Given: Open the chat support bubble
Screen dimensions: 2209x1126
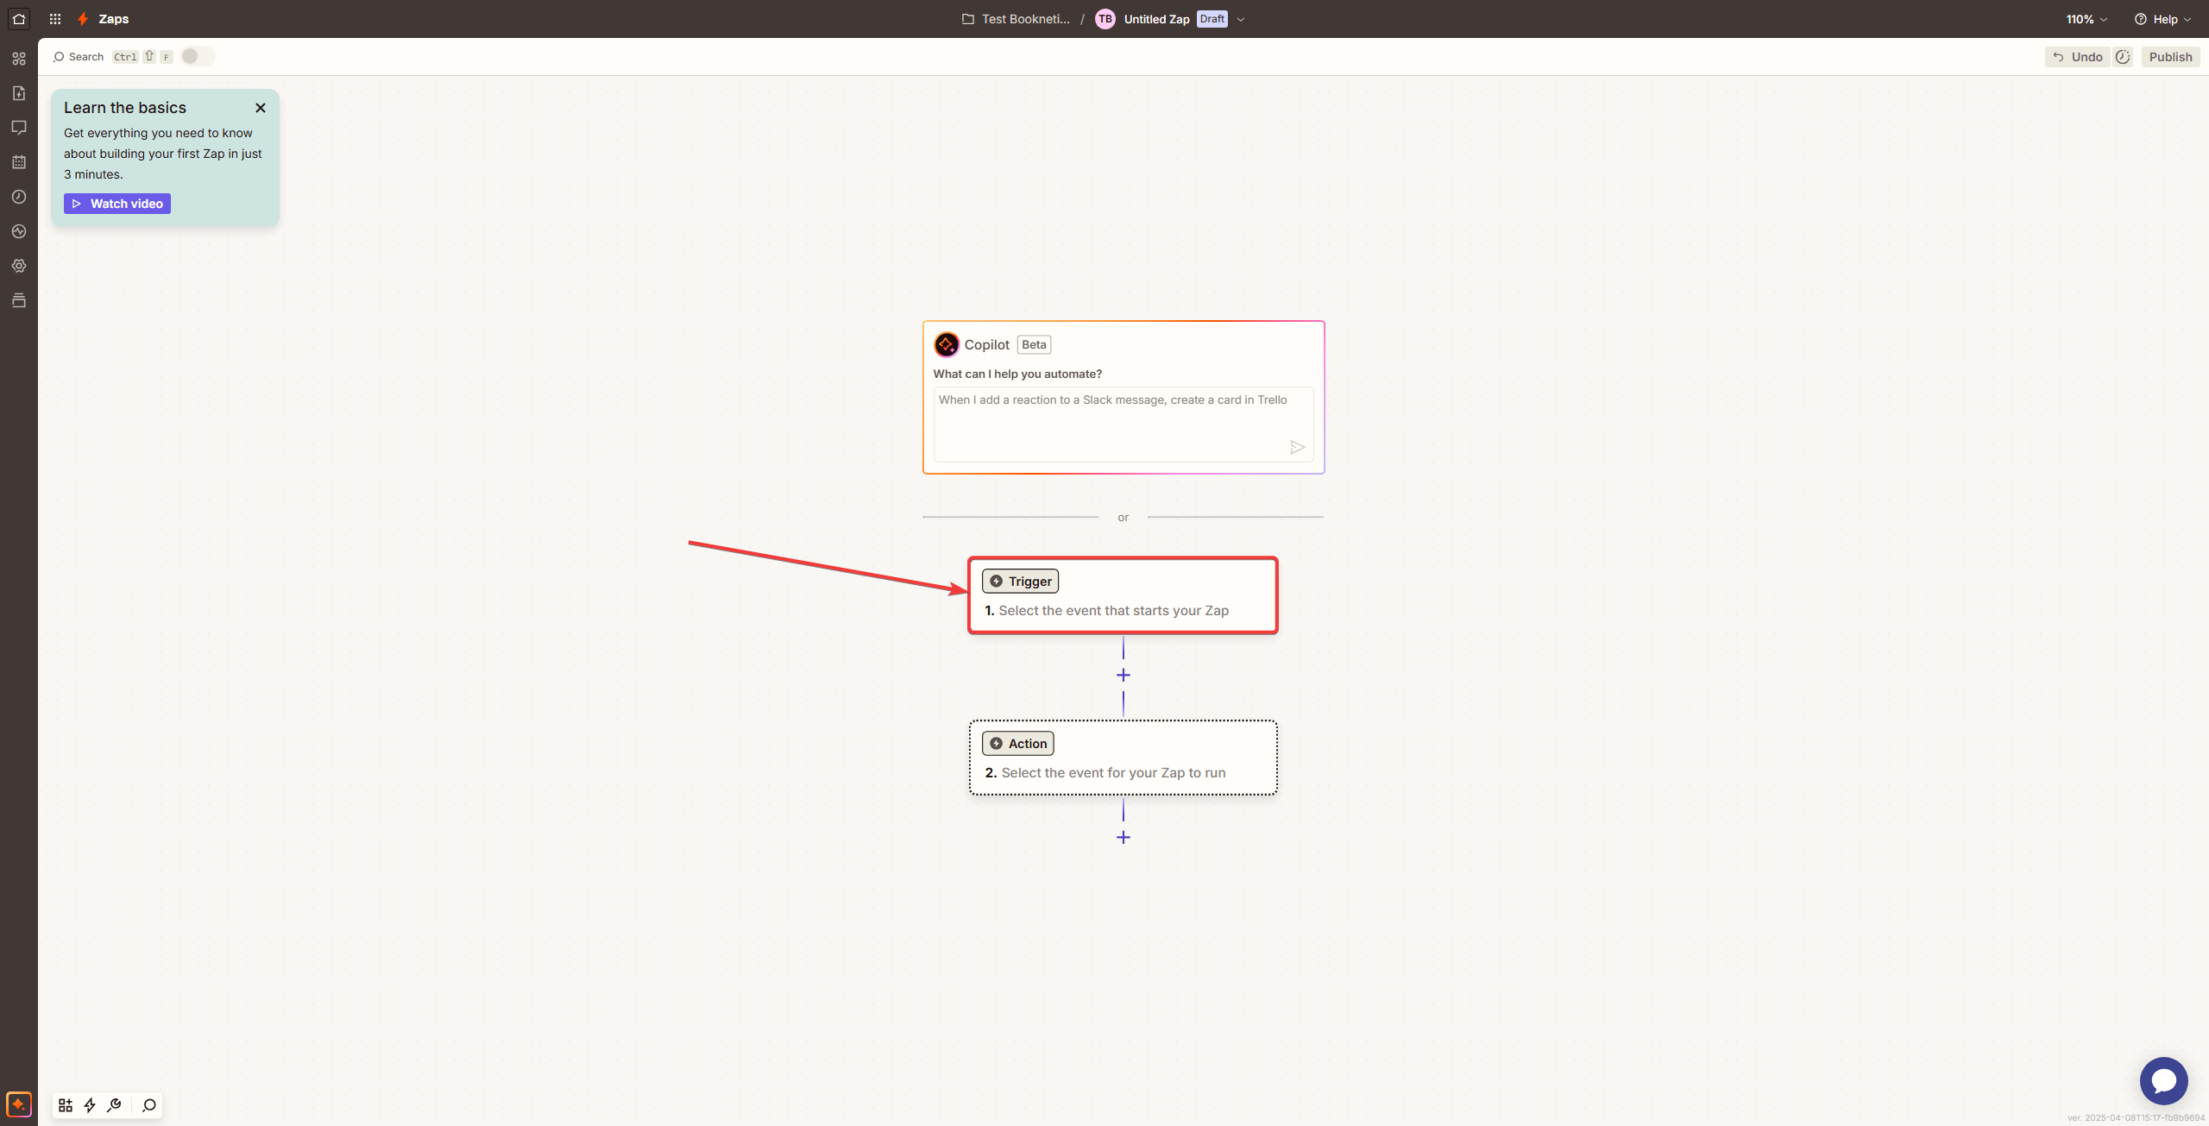Looking at the screenshot, I should [x=2163, y=1080].
